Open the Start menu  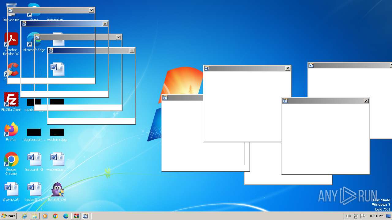(x=8, y=216)
